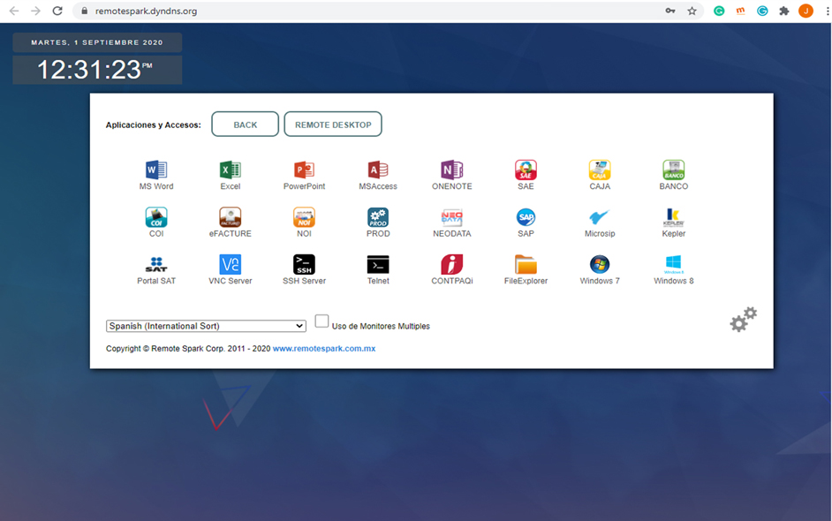Launch the CONTPAQi application

451,265
